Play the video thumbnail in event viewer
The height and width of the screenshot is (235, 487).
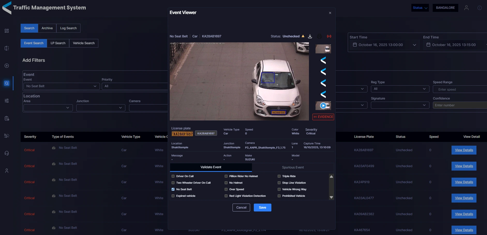click(x=323, y=106)
